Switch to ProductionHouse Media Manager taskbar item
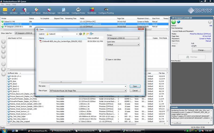214x133 pixels. click(85, 131)
